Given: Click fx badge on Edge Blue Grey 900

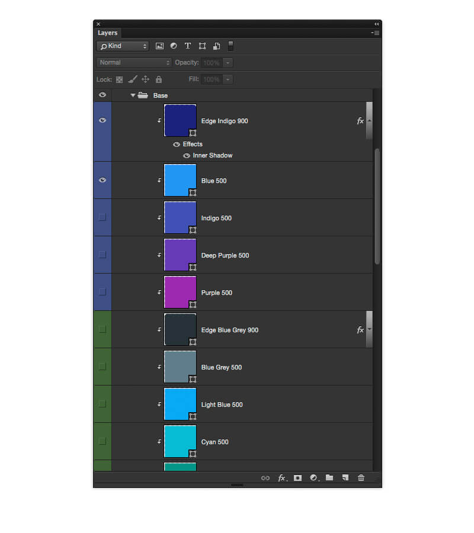Looking at the screenshot, I should coord(360,330).
